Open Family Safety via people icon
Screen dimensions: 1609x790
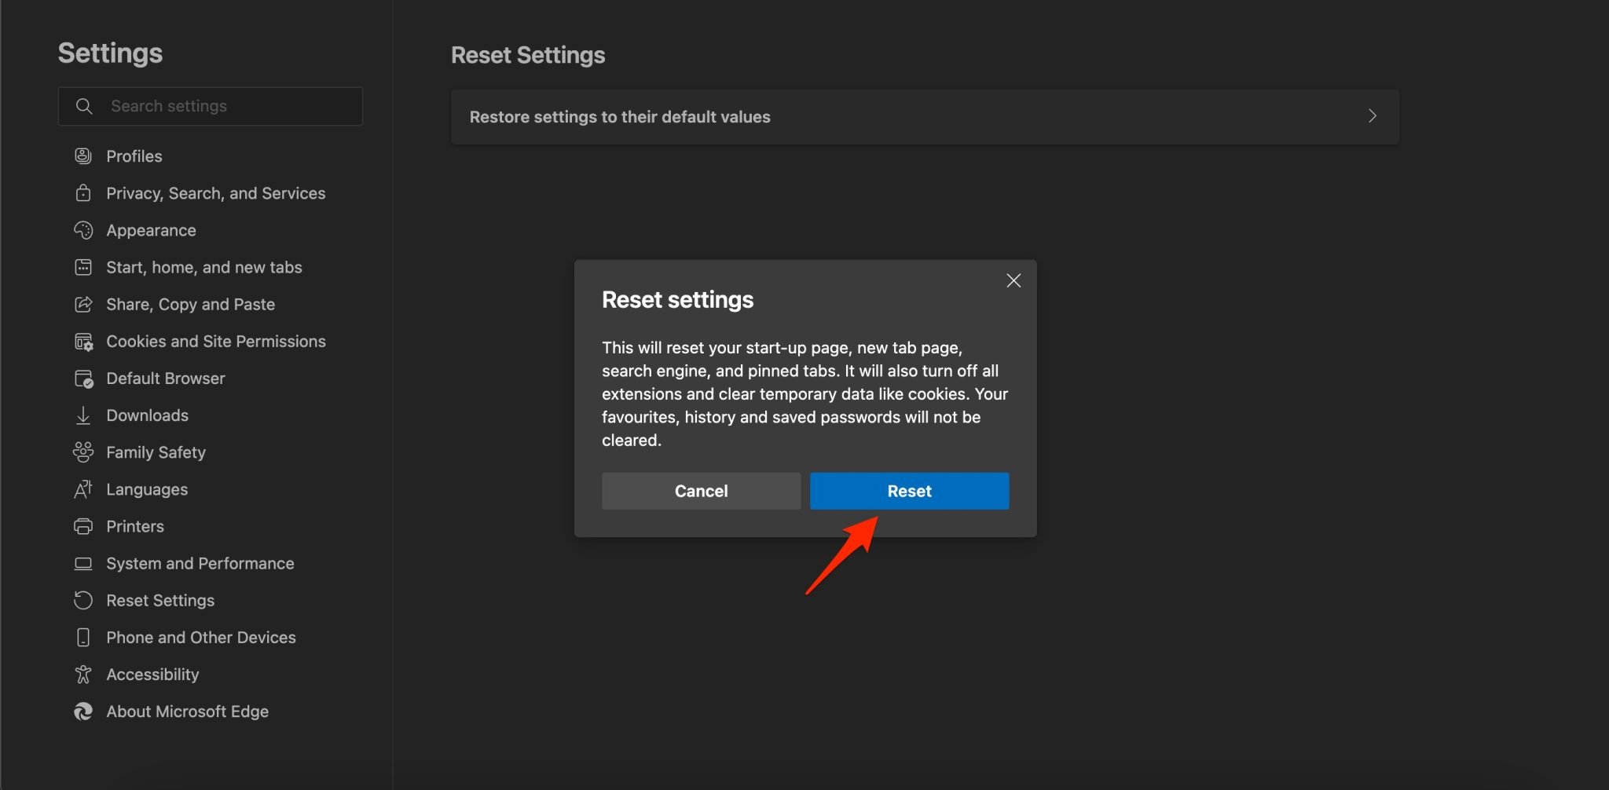coord(83,452)
